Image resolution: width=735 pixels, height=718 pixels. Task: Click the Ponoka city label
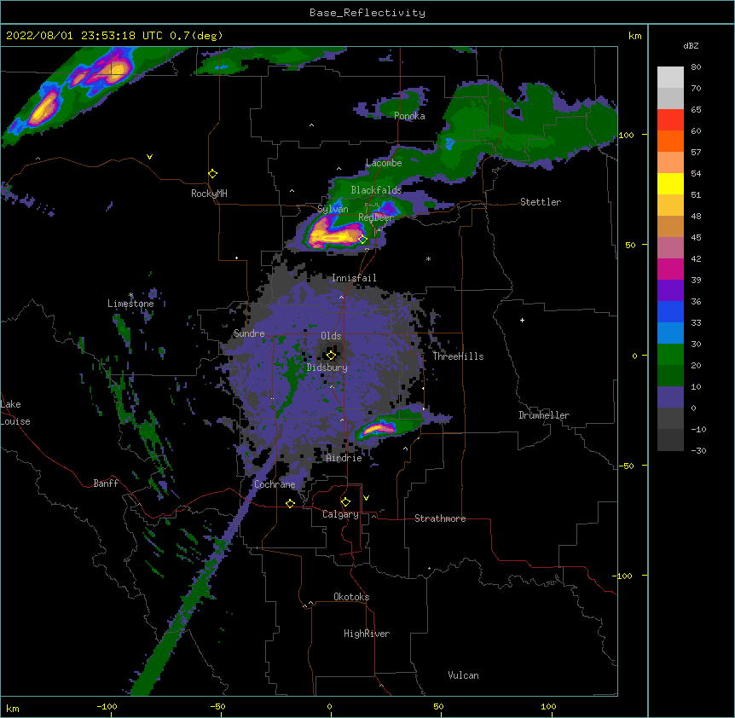coord(409,116)
